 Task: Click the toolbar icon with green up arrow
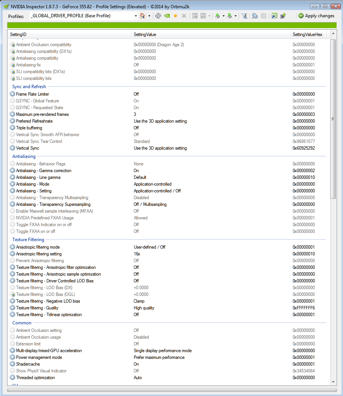(x=283, y=16)
